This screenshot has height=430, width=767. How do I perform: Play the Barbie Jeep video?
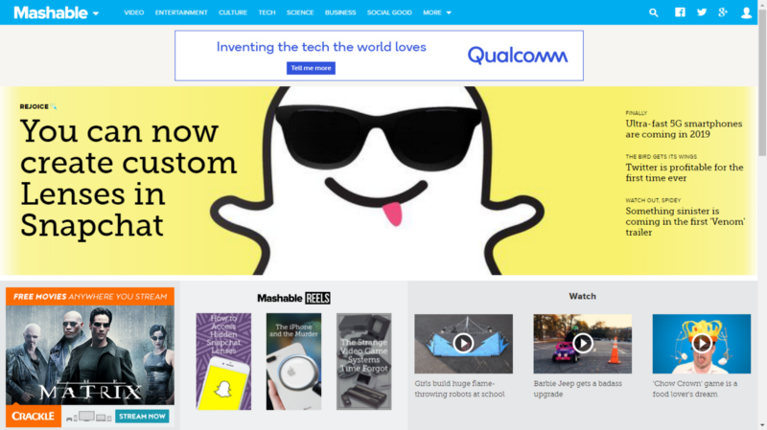click(x=583, y=344)
